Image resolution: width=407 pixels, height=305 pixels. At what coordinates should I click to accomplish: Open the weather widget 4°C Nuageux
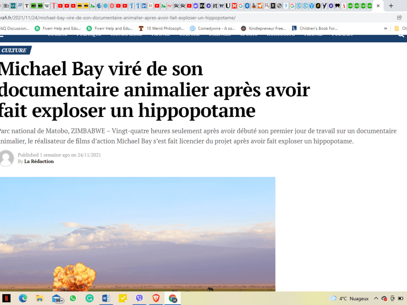[349, 298]
